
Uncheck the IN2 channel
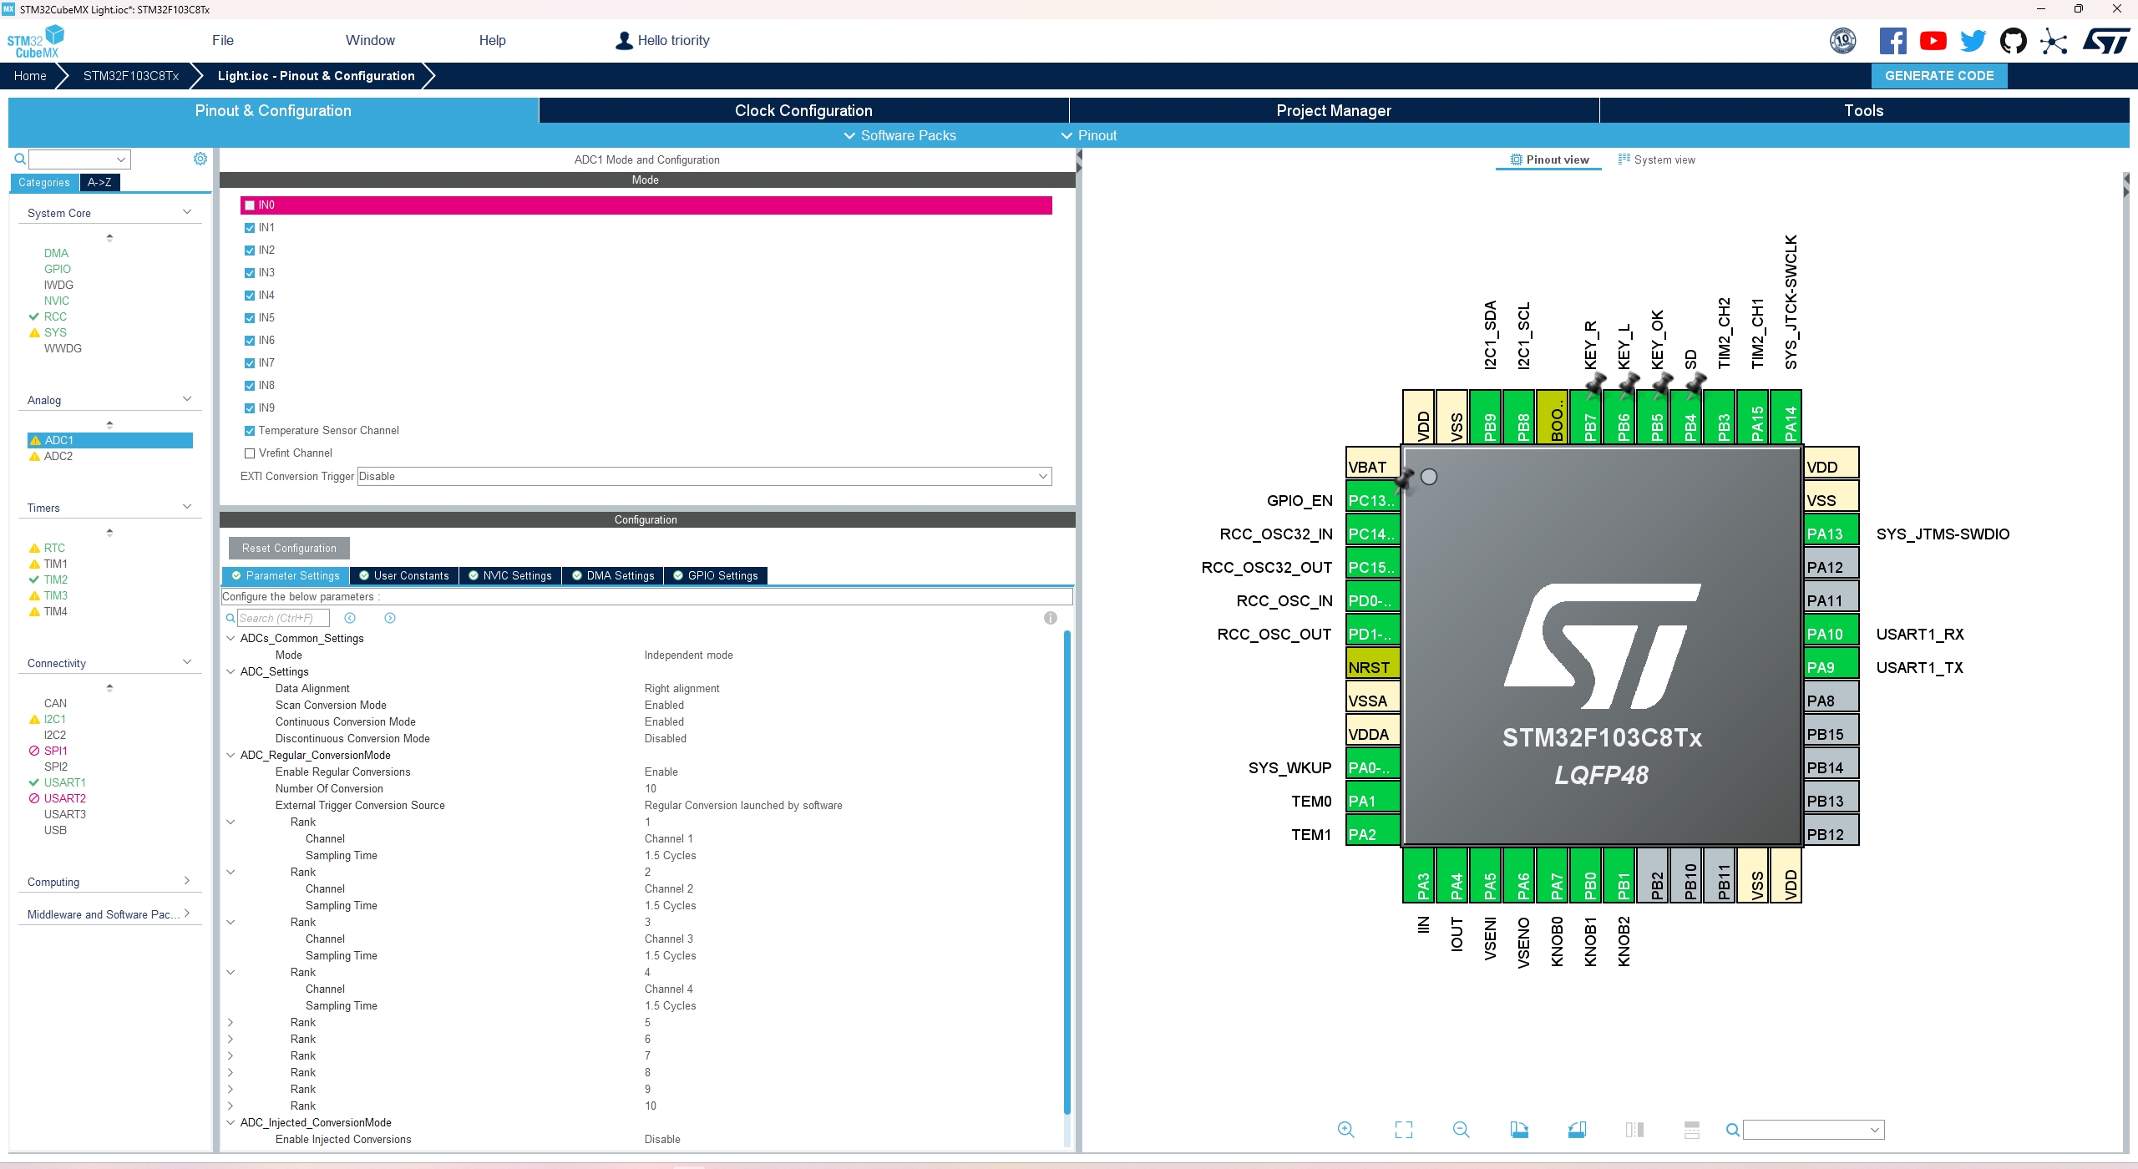coord(250,250)
